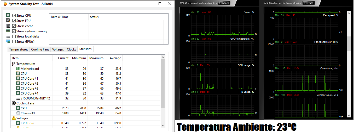Click the statistics list scrollbar thumb

(163, 84)
